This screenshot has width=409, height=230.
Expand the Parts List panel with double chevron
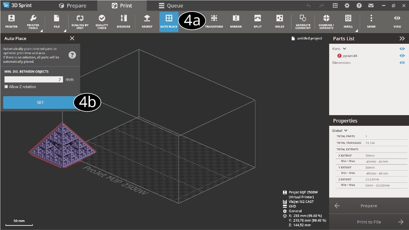click(403, 38)
